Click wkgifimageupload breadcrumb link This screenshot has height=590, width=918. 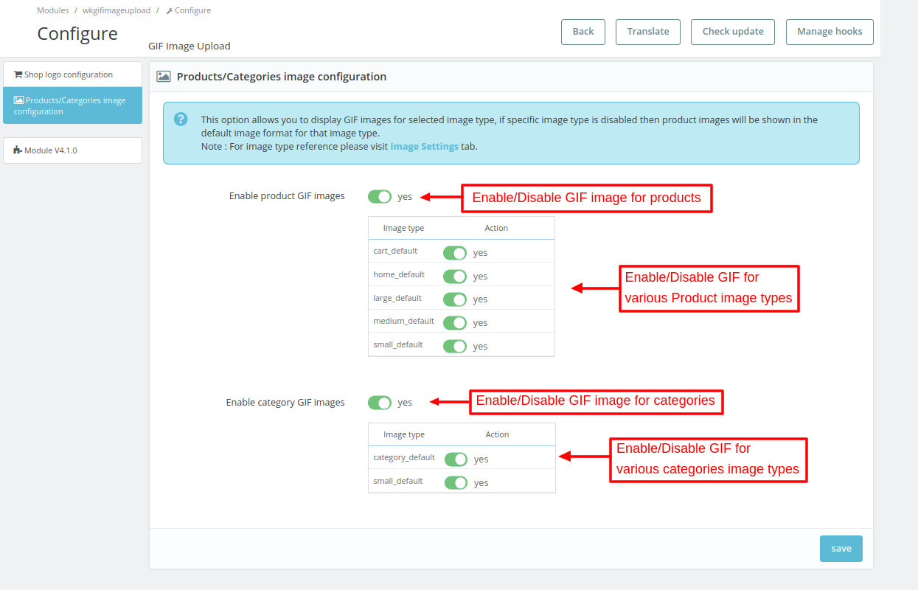[x=117, y=10]
